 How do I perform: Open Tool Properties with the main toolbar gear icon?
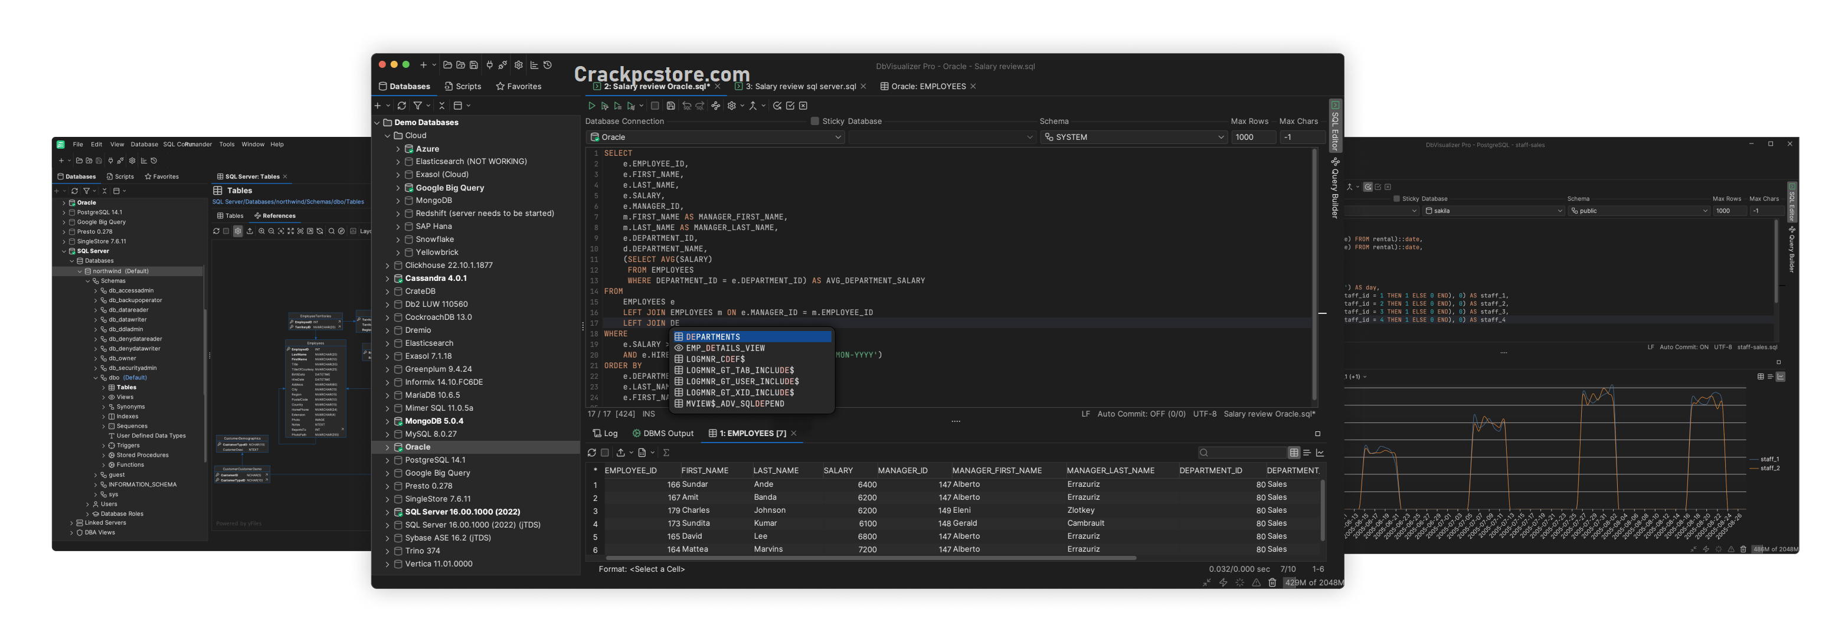click(518, 65)
